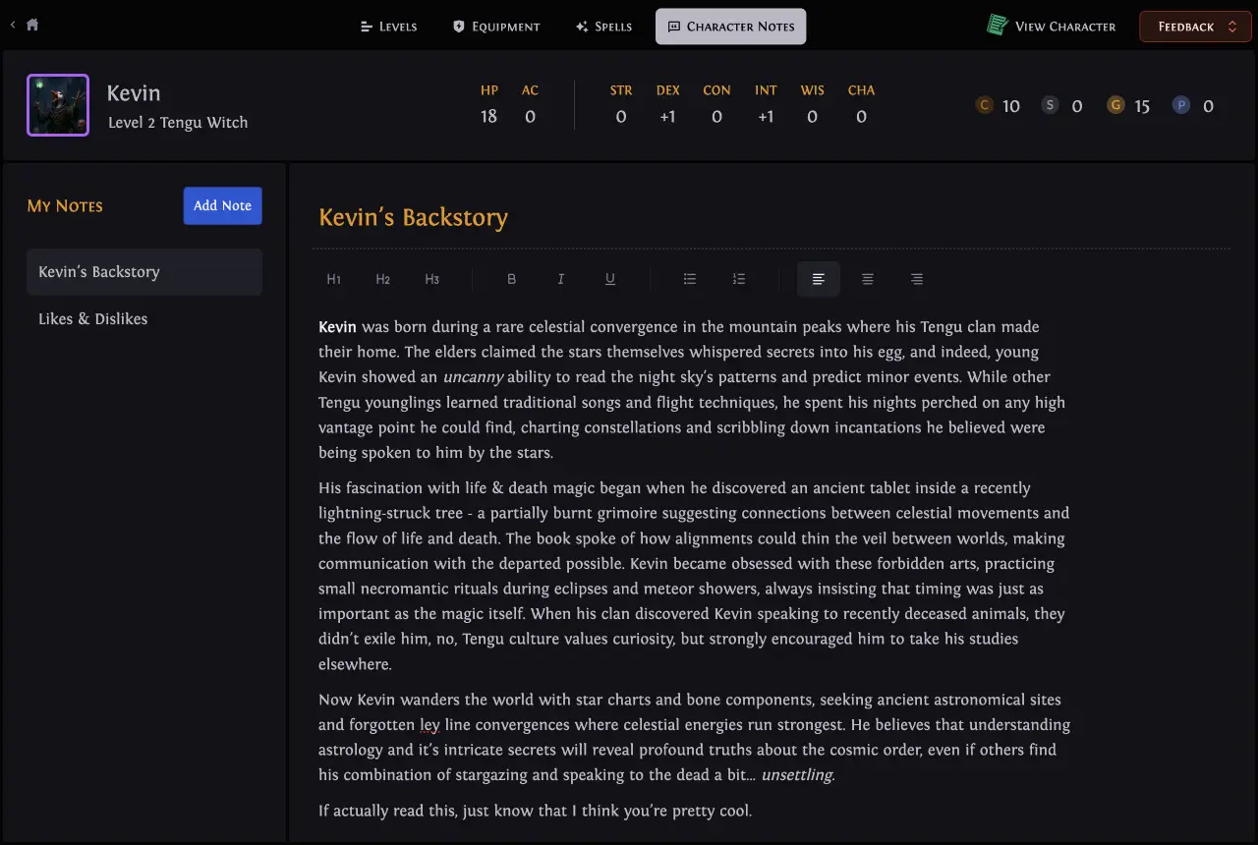Toggle italic text formatting
This screenshot has height=845, width=1258.
(x=560, y=279)
